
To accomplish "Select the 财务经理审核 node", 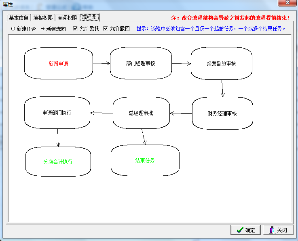I will click(222, 113).
